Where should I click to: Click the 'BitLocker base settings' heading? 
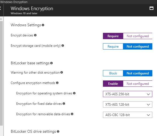click(x=30, y=63)
